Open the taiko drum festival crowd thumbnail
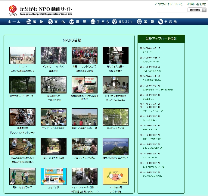 click(85, 55)
